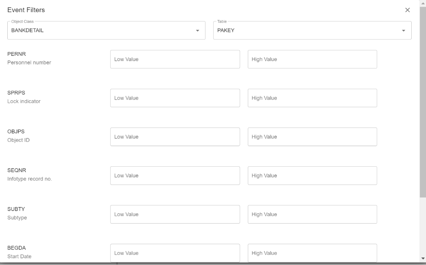Close the Event Filters dialog
The image size is (426, 265).
pyautogui.click(x=407, y=10)
